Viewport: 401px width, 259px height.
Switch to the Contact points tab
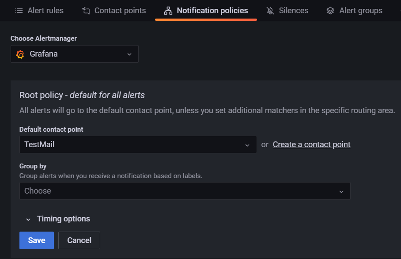click(120, 11)
